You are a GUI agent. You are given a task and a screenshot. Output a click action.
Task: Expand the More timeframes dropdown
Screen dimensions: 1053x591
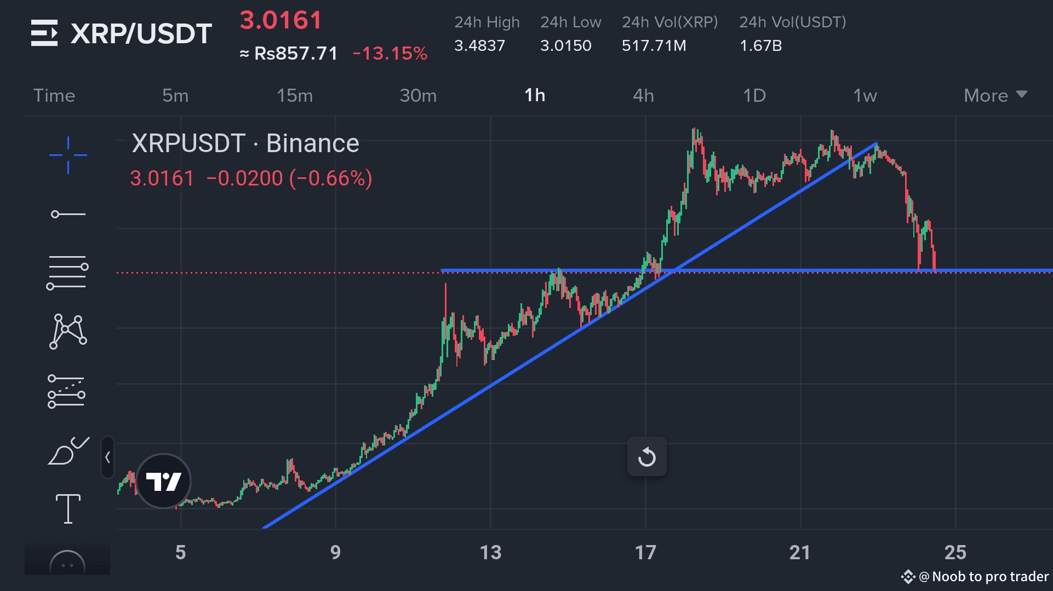click(x=995, y=95)
